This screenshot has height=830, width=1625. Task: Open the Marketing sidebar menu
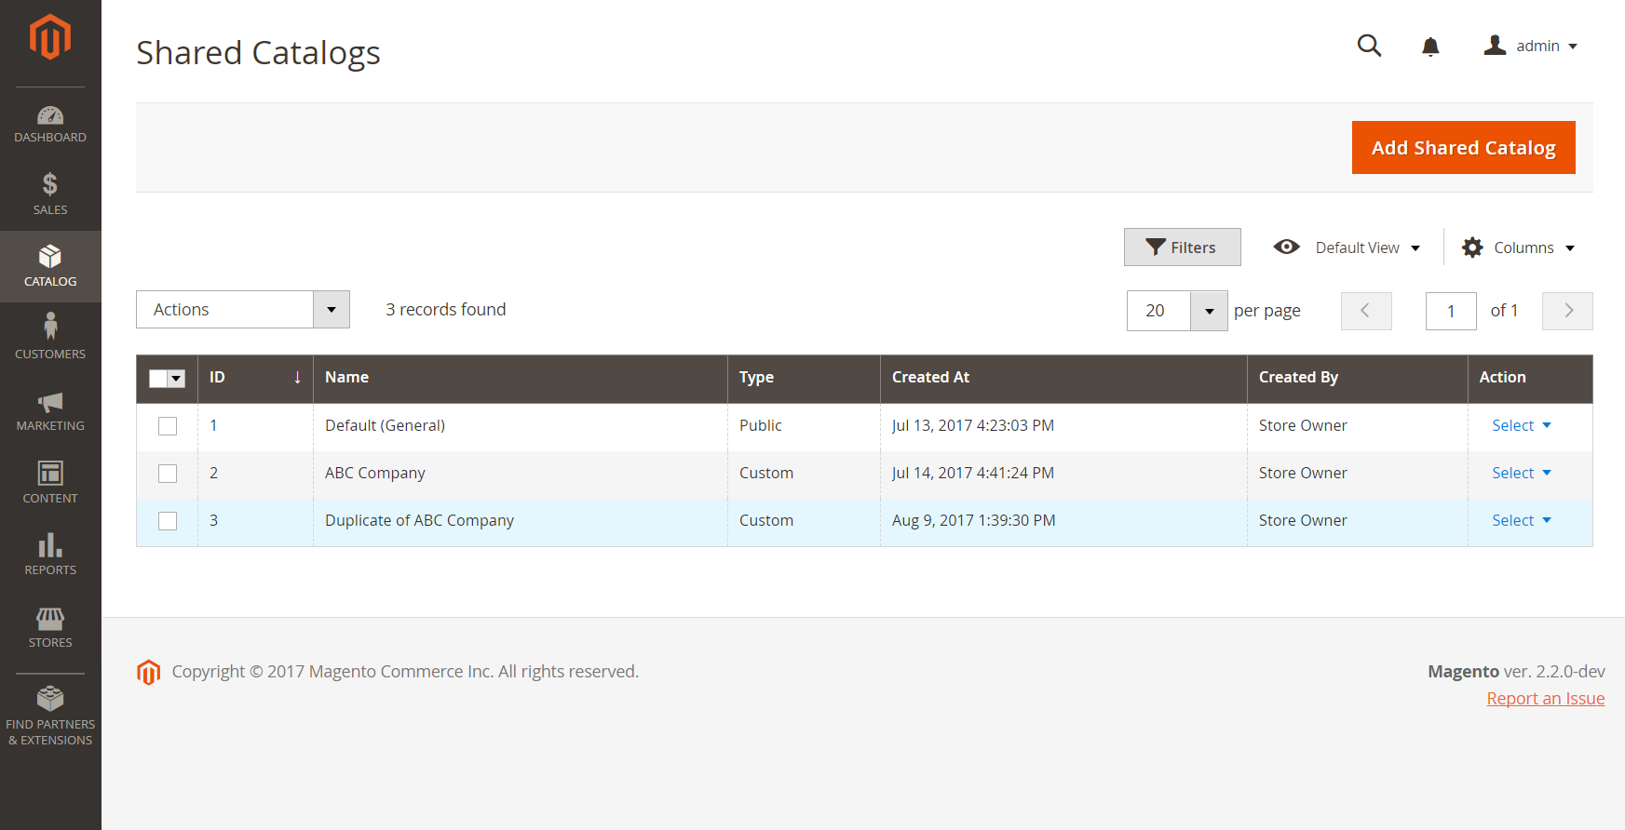[50, 410]
